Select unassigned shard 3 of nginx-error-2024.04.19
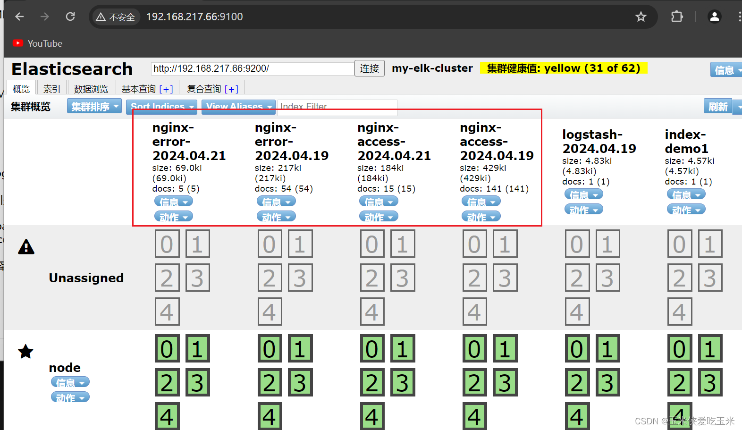 click(x=300, y=278)
